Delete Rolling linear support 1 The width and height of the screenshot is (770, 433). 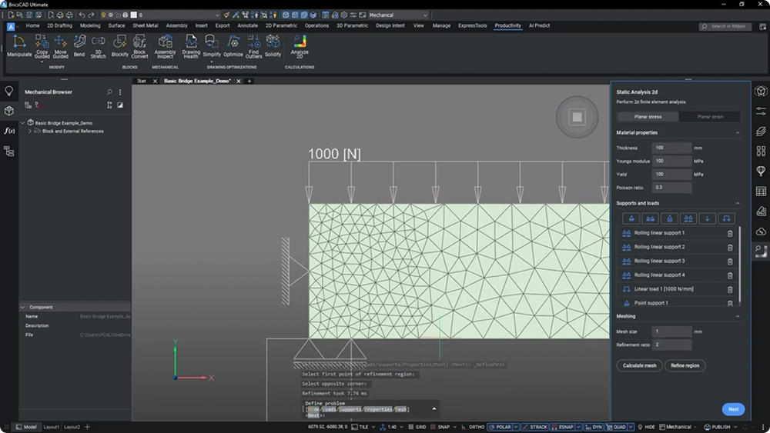pyautogui.click(x=730, y=233)
